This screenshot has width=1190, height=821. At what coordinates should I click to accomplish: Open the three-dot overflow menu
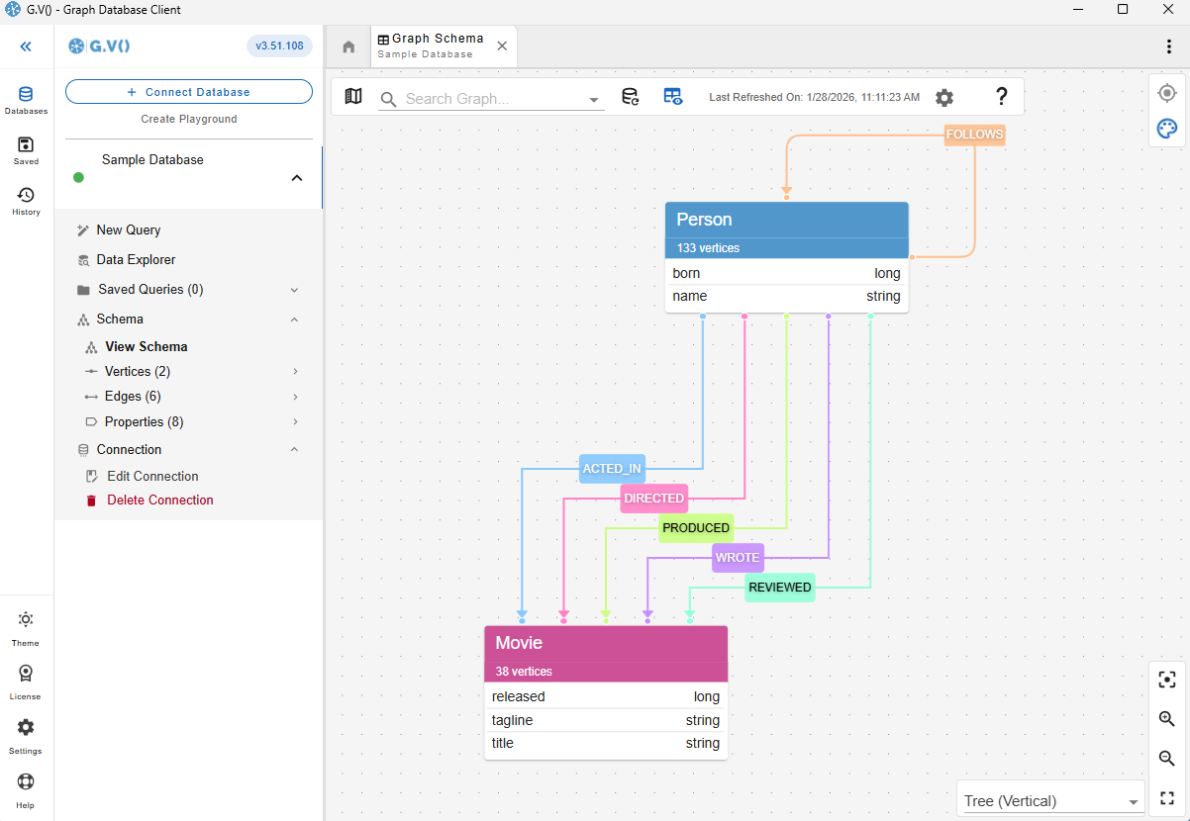pyautogui.click(x=1169, y=46)
